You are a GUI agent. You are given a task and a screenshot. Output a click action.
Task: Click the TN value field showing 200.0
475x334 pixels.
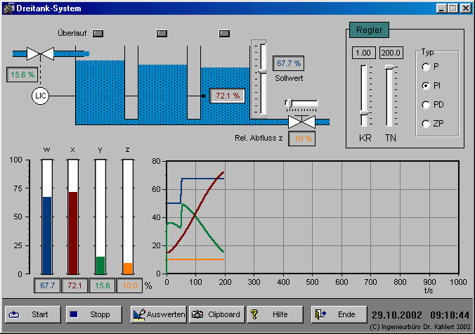[390, 53]
